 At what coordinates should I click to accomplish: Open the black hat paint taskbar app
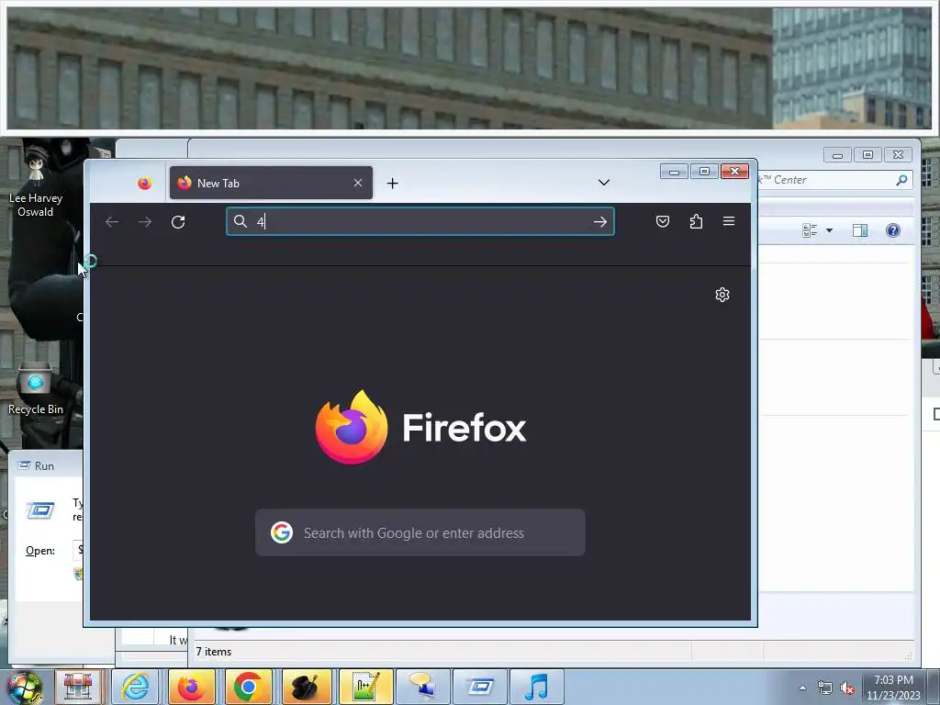(306, 687)
